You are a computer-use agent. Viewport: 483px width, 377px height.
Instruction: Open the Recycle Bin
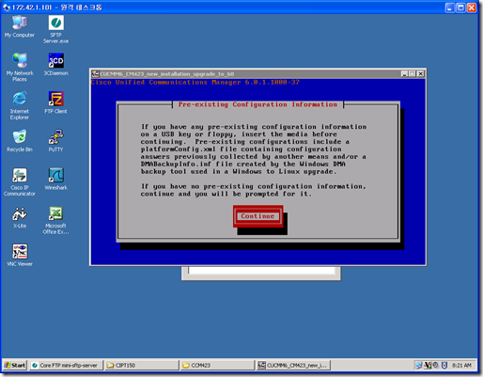click(20, 140)
